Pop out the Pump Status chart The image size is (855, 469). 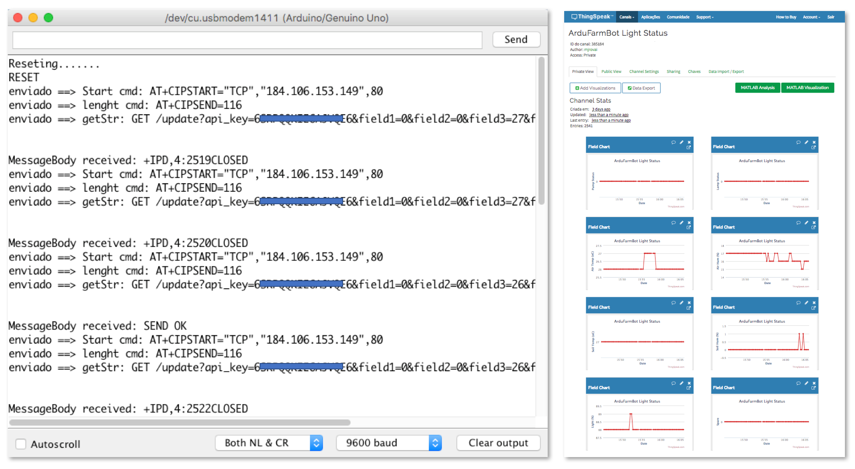[x=688, y=148]
